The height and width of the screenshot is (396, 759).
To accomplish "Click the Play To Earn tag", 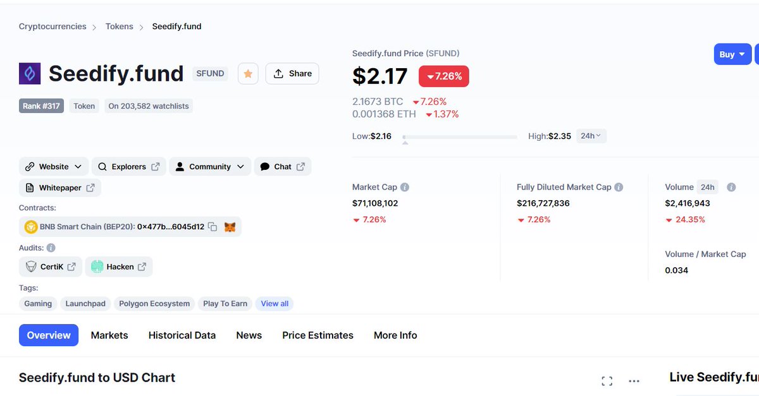I will 225,304.
